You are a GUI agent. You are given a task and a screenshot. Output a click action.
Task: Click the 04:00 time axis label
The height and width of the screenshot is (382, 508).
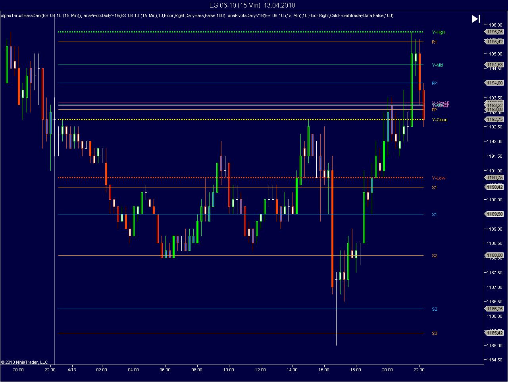[x=133, y=370]
